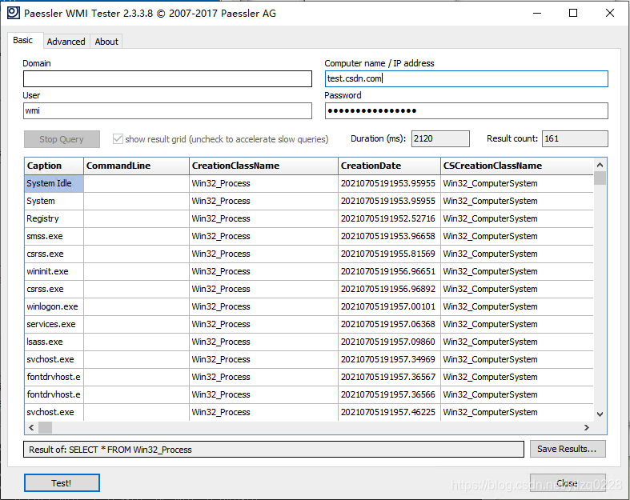Select the smss.exe caption cell

pos(54,237)
